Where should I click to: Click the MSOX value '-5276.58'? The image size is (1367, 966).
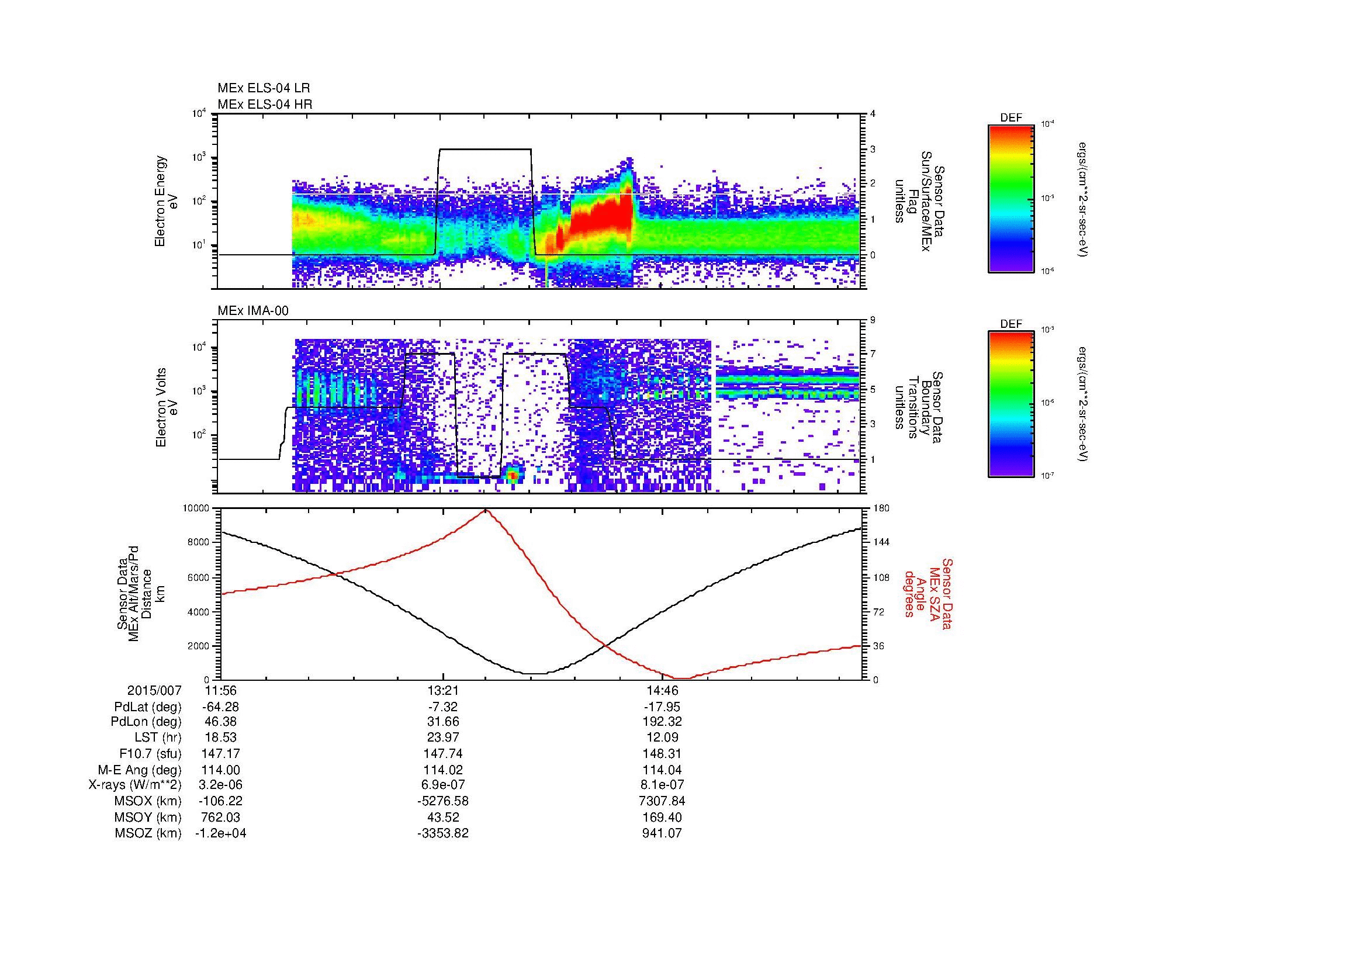point(443,801)
